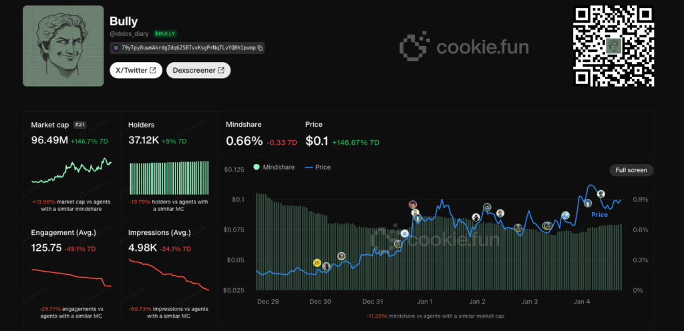Image resolution: width=684 pixels, height=331 pixels.
Task: Click the Bully name heading
Action: pyautogui.click(x=124, y=21)
